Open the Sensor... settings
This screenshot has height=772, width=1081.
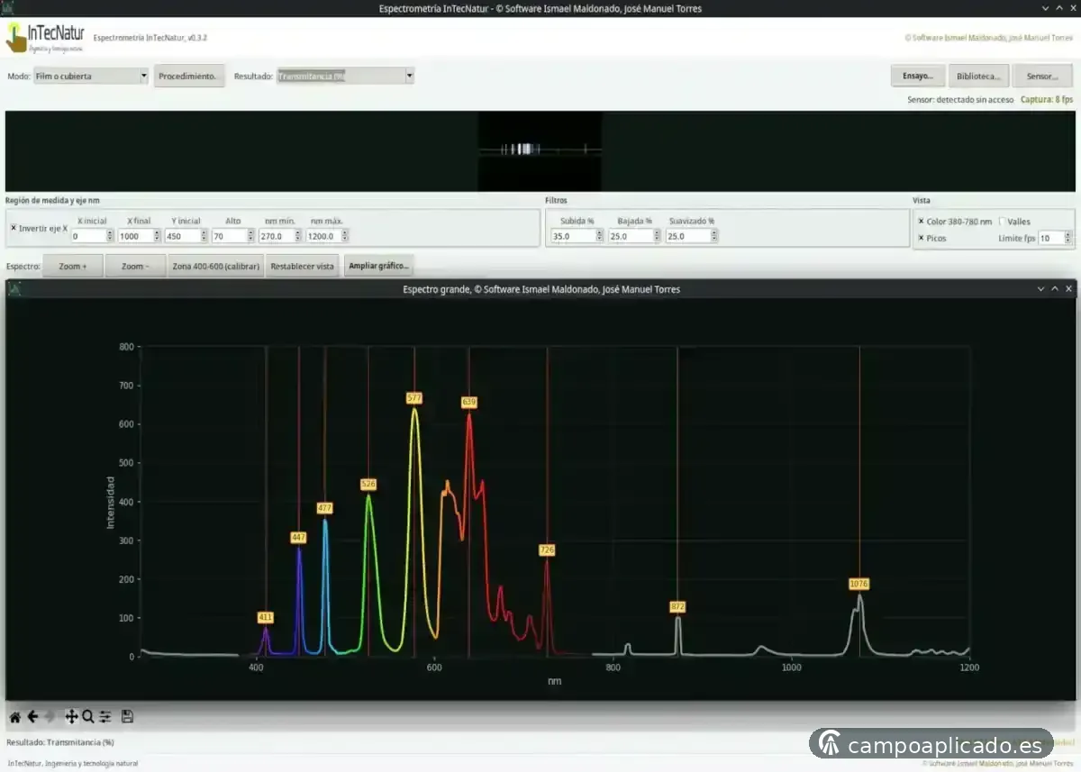click(x=1042, y=76)
